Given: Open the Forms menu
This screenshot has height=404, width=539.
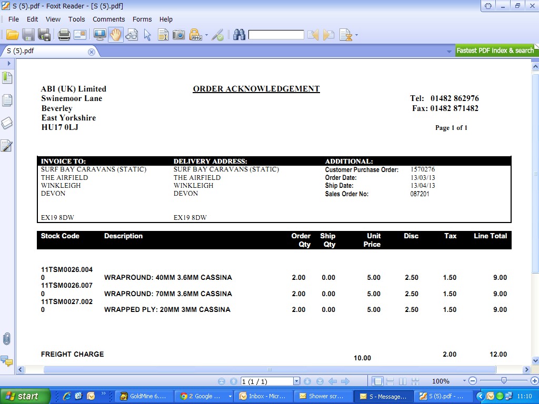Looking at the screenshot, I should (142, 19).
